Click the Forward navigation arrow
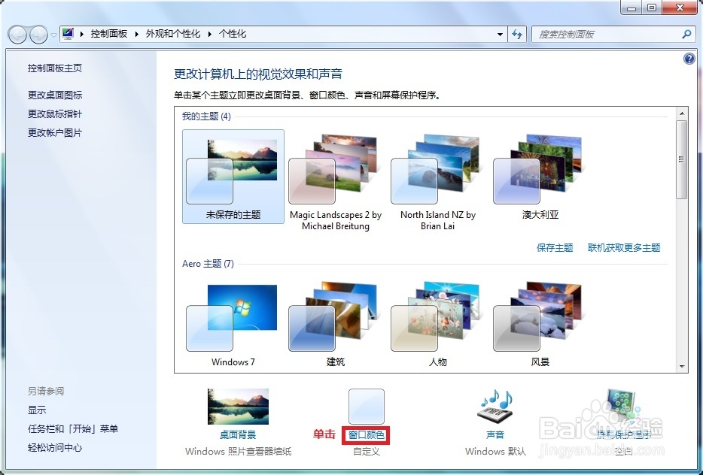Image resolution: width=703 pixels, height=475 pixels. (38, 35)
